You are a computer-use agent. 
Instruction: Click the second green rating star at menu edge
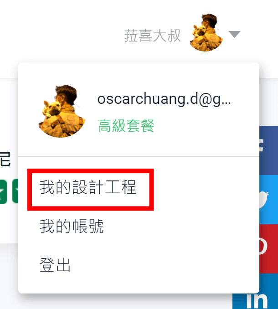click(x=15, y=191)
